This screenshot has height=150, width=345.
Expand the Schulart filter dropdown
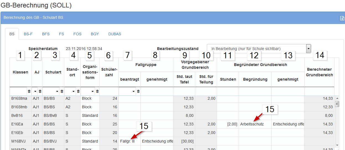tap(57, 91)
